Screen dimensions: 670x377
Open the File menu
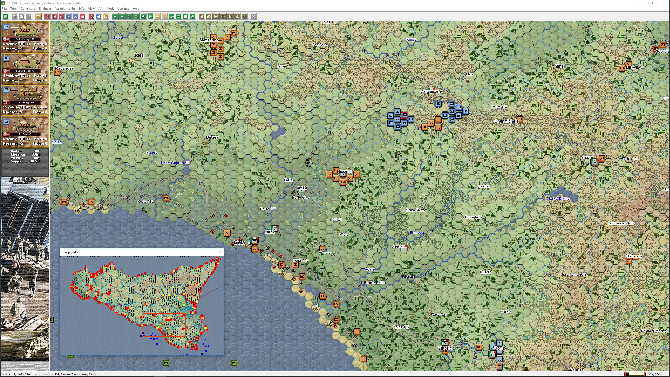pyautogui.click(x=4, y=9)
